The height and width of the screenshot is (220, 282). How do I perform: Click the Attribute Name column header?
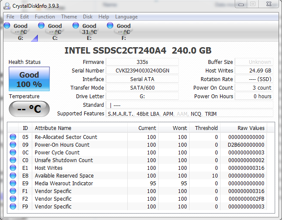[53, 128]
